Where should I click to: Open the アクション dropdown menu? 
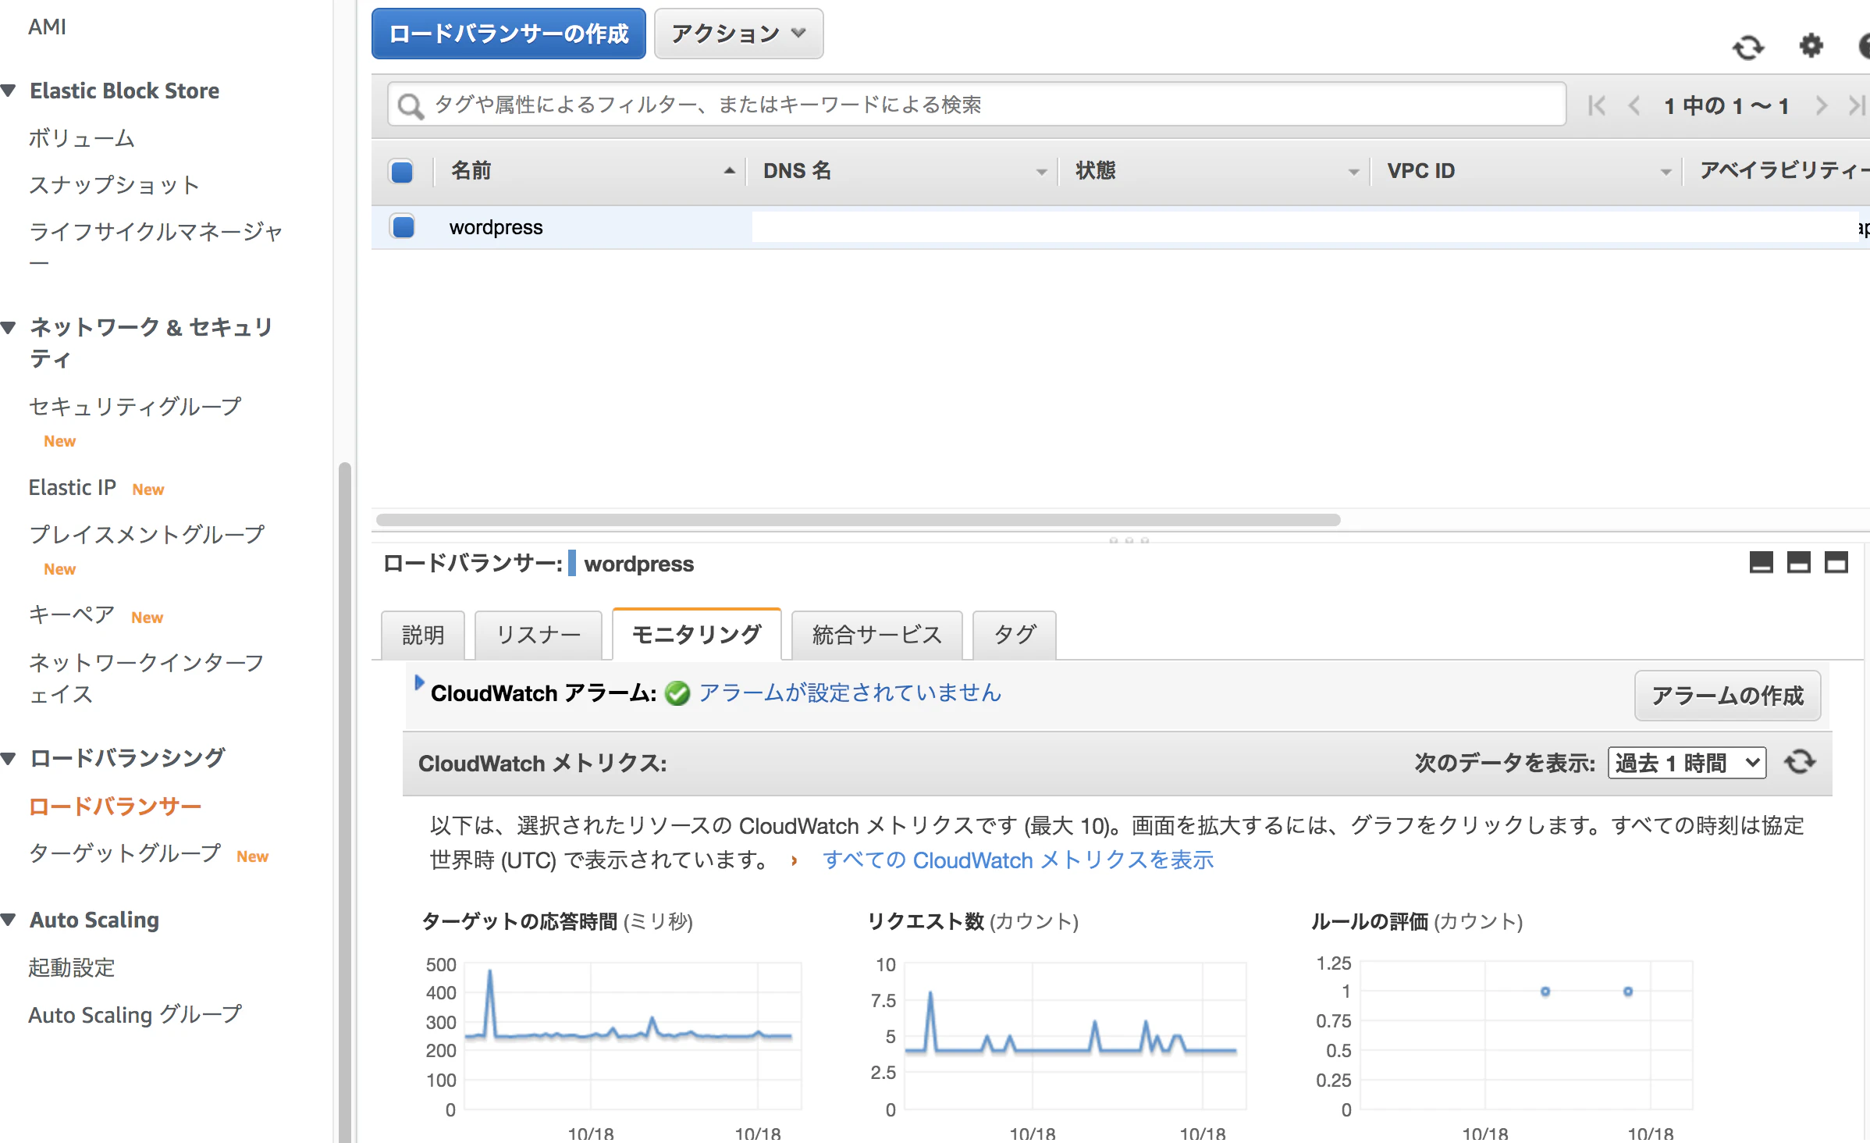tap(738, 34)
